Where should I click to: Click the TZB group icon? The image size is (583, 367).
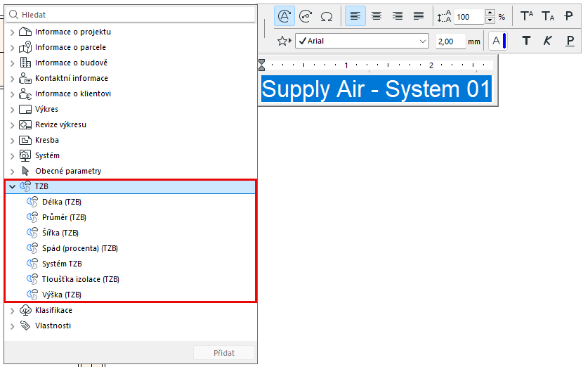pyautogui.click(x=25, y=186)
